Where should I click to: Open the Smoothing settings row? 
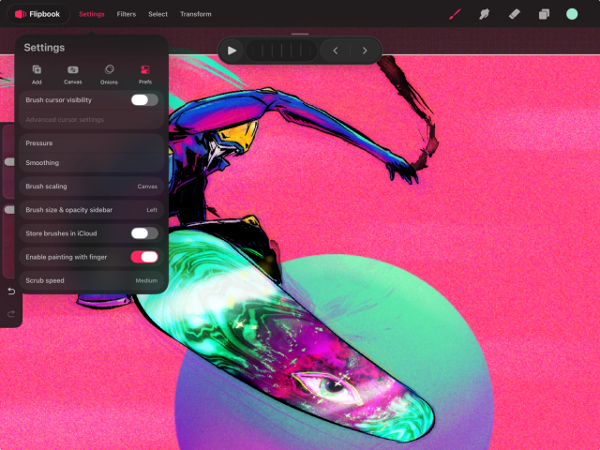92,162
